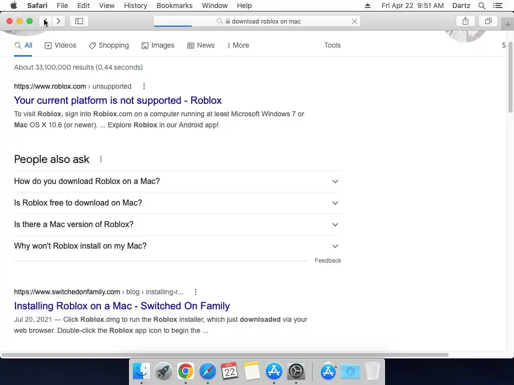Click the vertical page scrollbar
Screen dimensions: 514x385
[x=510, y=77]
